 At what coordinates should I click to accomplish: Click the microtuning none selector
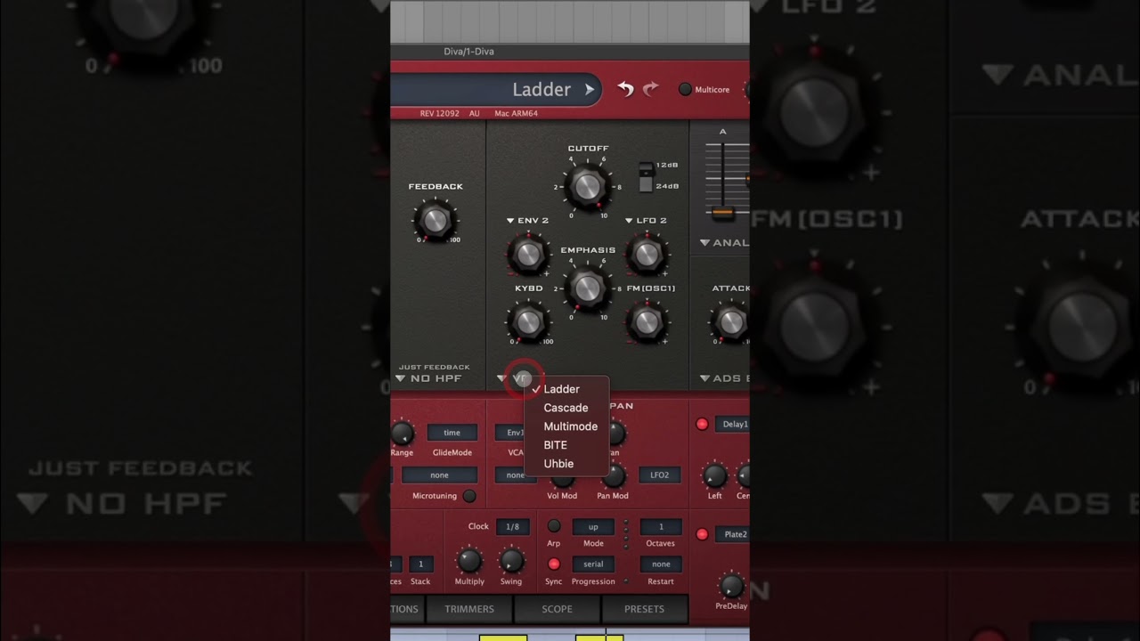point(439,475)
